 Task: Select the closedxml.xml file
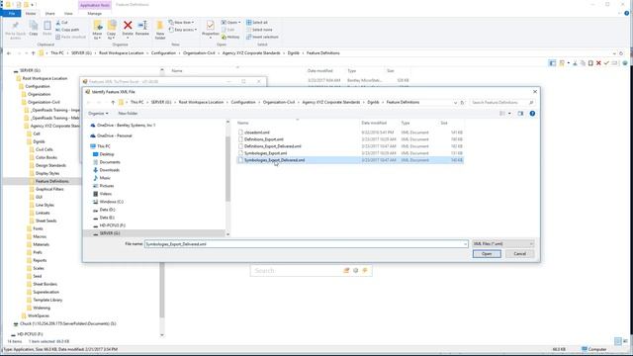256,133
